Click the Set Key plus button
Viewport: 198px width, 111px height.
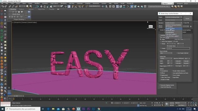[x=167, y=104]
